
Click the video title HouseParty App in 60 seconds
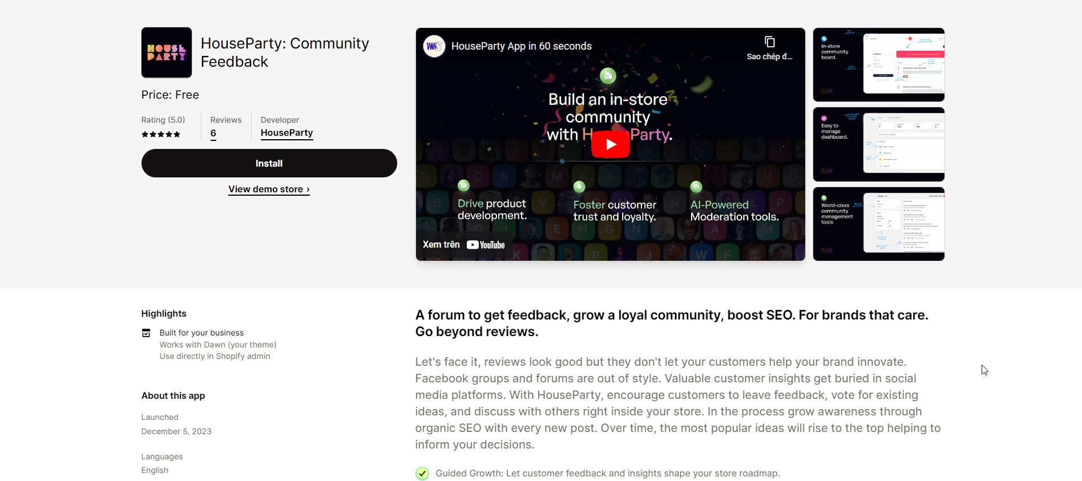[522, 46]
